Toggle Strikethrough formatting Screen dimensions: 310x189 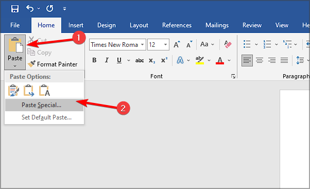(140, 60)
